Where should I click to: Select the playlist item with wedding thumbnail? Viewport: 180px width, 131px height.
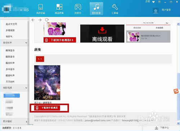pos(148,37)
